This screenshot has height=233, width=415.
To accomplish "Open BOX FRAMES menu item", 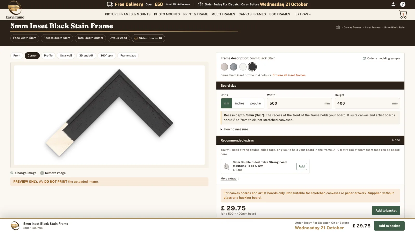I will (x=280, y=14).
